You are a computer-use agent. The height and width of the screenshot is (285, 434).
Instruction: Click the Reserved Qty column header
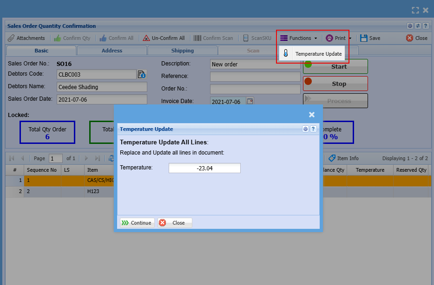point(411,170)
